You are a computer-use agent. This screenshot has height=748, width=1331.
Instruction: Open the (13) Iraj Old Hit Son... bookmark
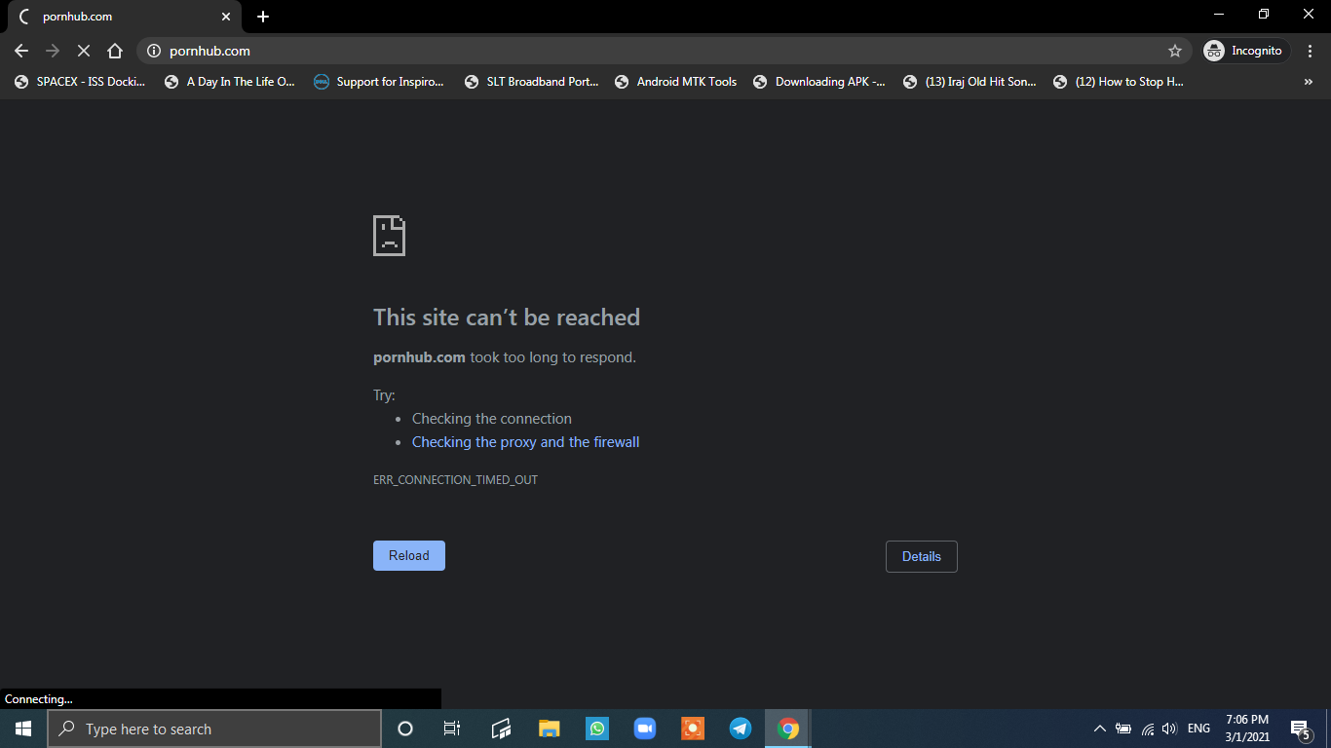coord(970,82)
